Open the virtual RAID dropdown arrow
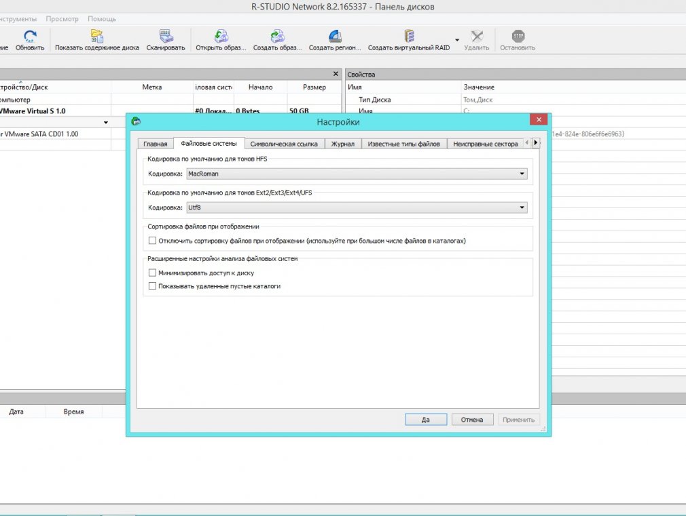The width and height of the screenshot is (686, 516). coord(457,40)
